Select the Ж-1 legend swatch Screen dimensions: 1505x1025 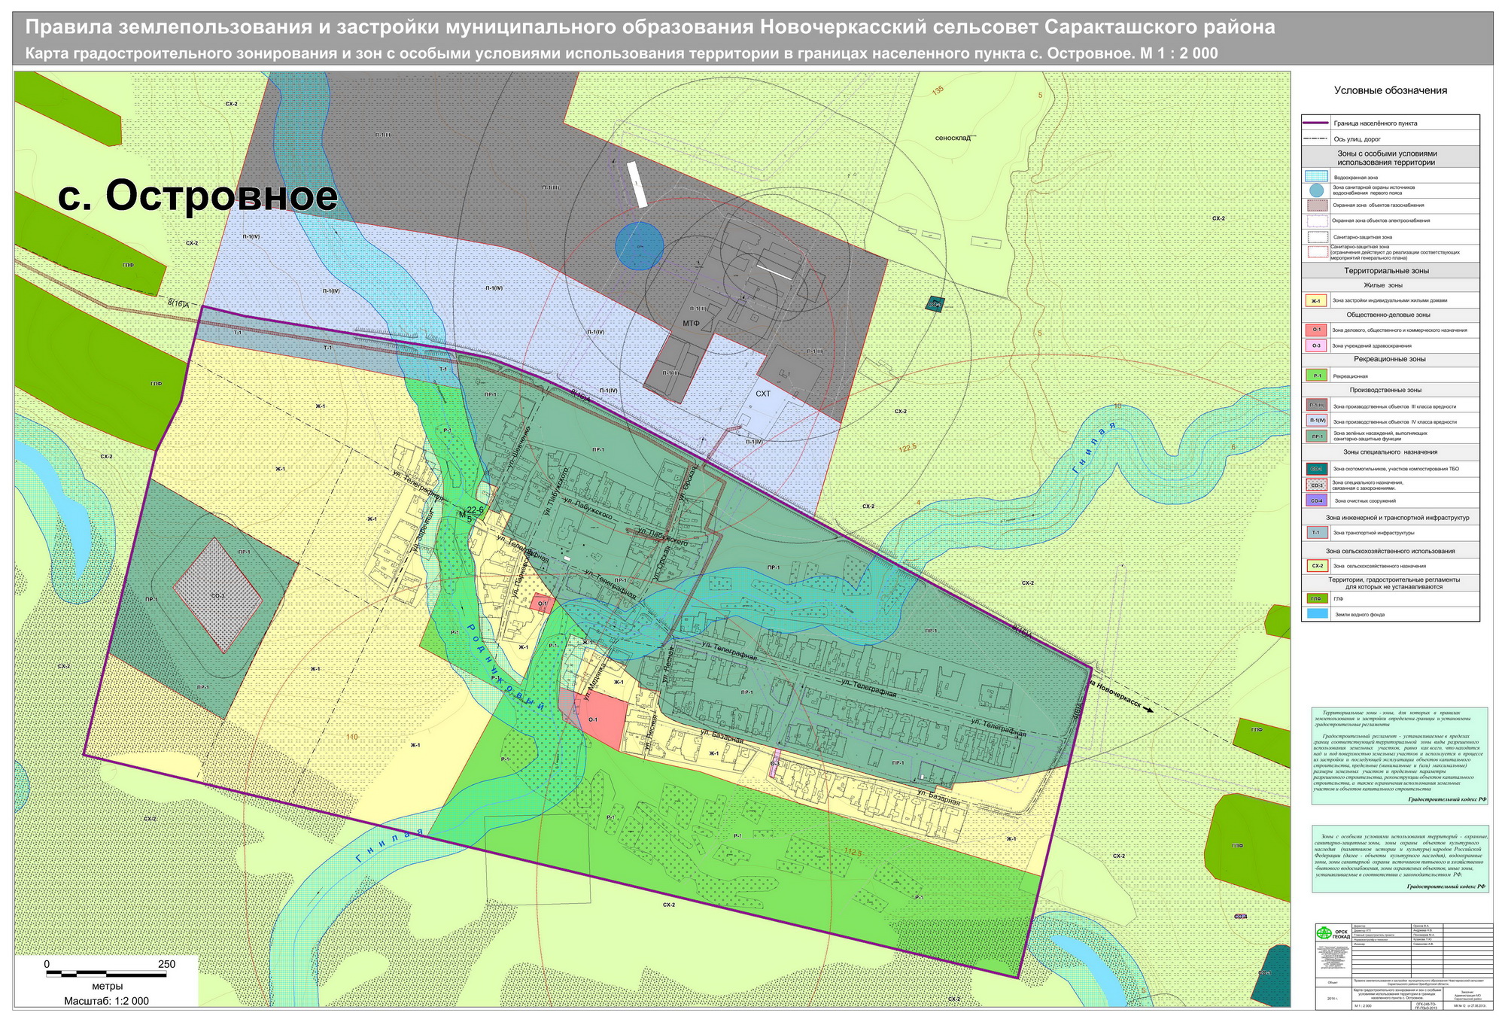[1316, 300]
